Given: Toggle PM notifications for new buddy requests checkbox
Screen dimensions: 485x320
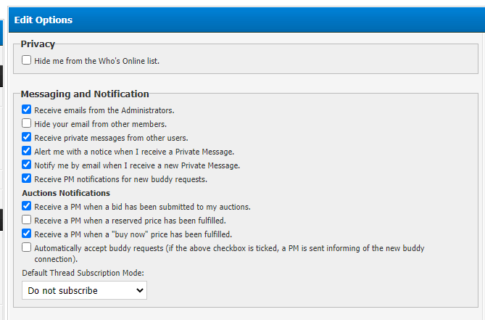Looking at the screenshot, I should [27, 179].
